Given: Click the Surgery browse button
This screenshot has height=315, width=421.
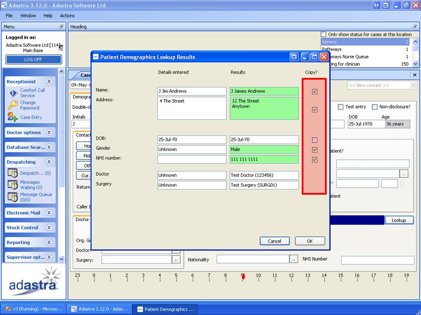Looking at the screenshot, I should pyautogui.click(x=176, y=260).
